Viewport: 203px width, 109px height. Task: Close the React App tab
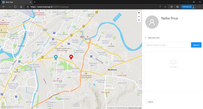pyautogui.click(x=30, y=2)
